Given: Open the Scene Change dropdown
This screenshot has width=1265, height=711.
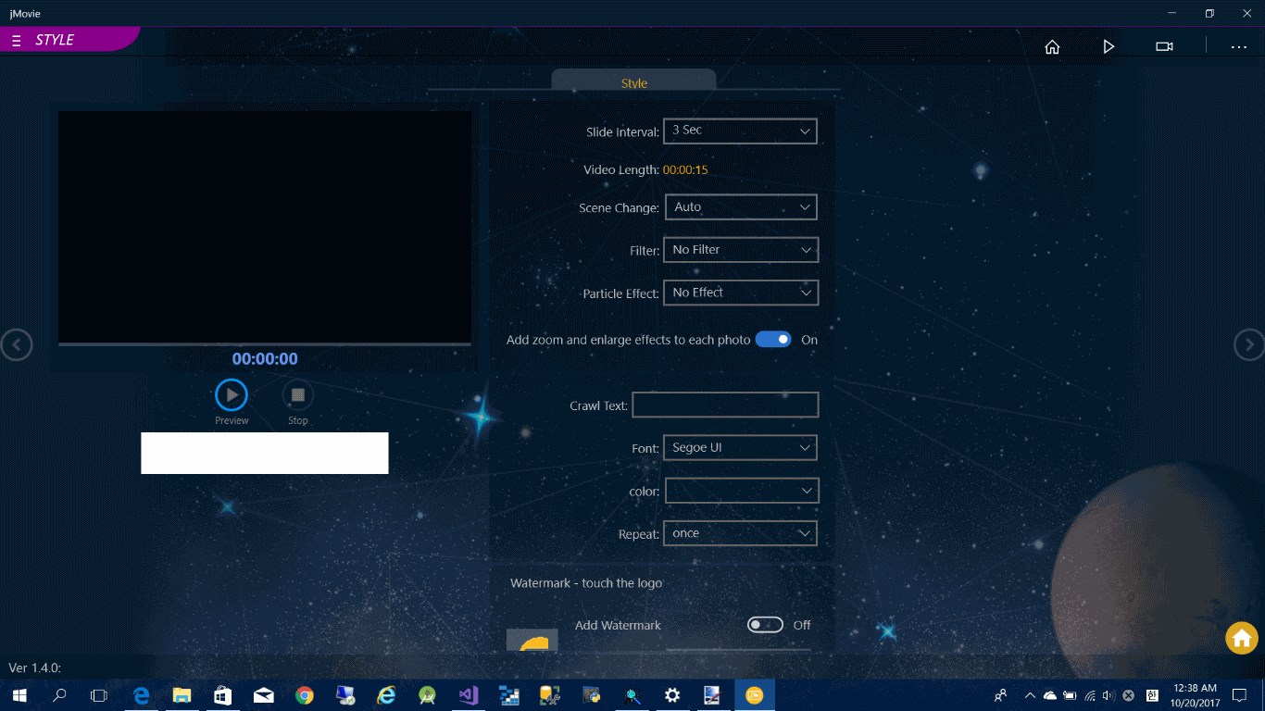Looking at the screenshot, I should click(741, 207).
